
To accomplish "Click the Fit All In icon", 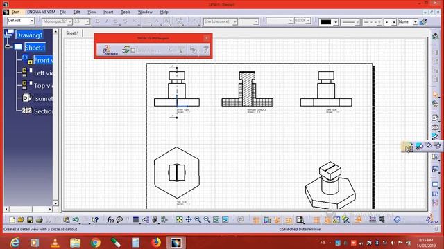I will tap(179, 220).
